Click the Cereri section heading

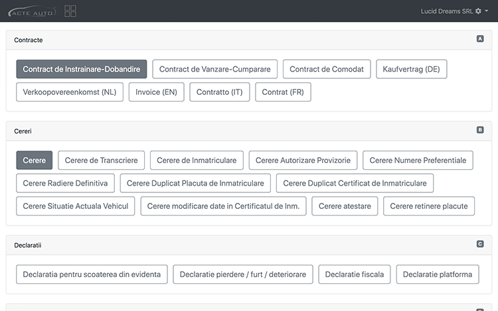click(23, 131)
